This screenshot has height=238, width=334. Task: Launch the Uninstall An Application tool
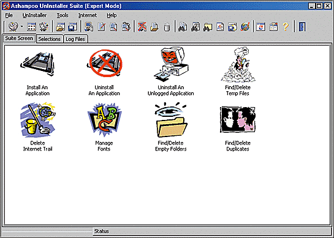(x=104, y=73)
